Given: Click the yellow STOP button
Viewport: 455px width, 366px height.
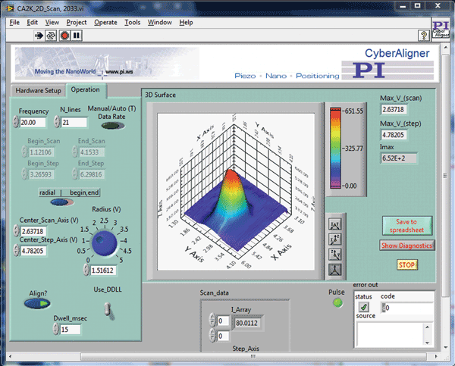Looking at the screenshot, I should tap(406, 264).
